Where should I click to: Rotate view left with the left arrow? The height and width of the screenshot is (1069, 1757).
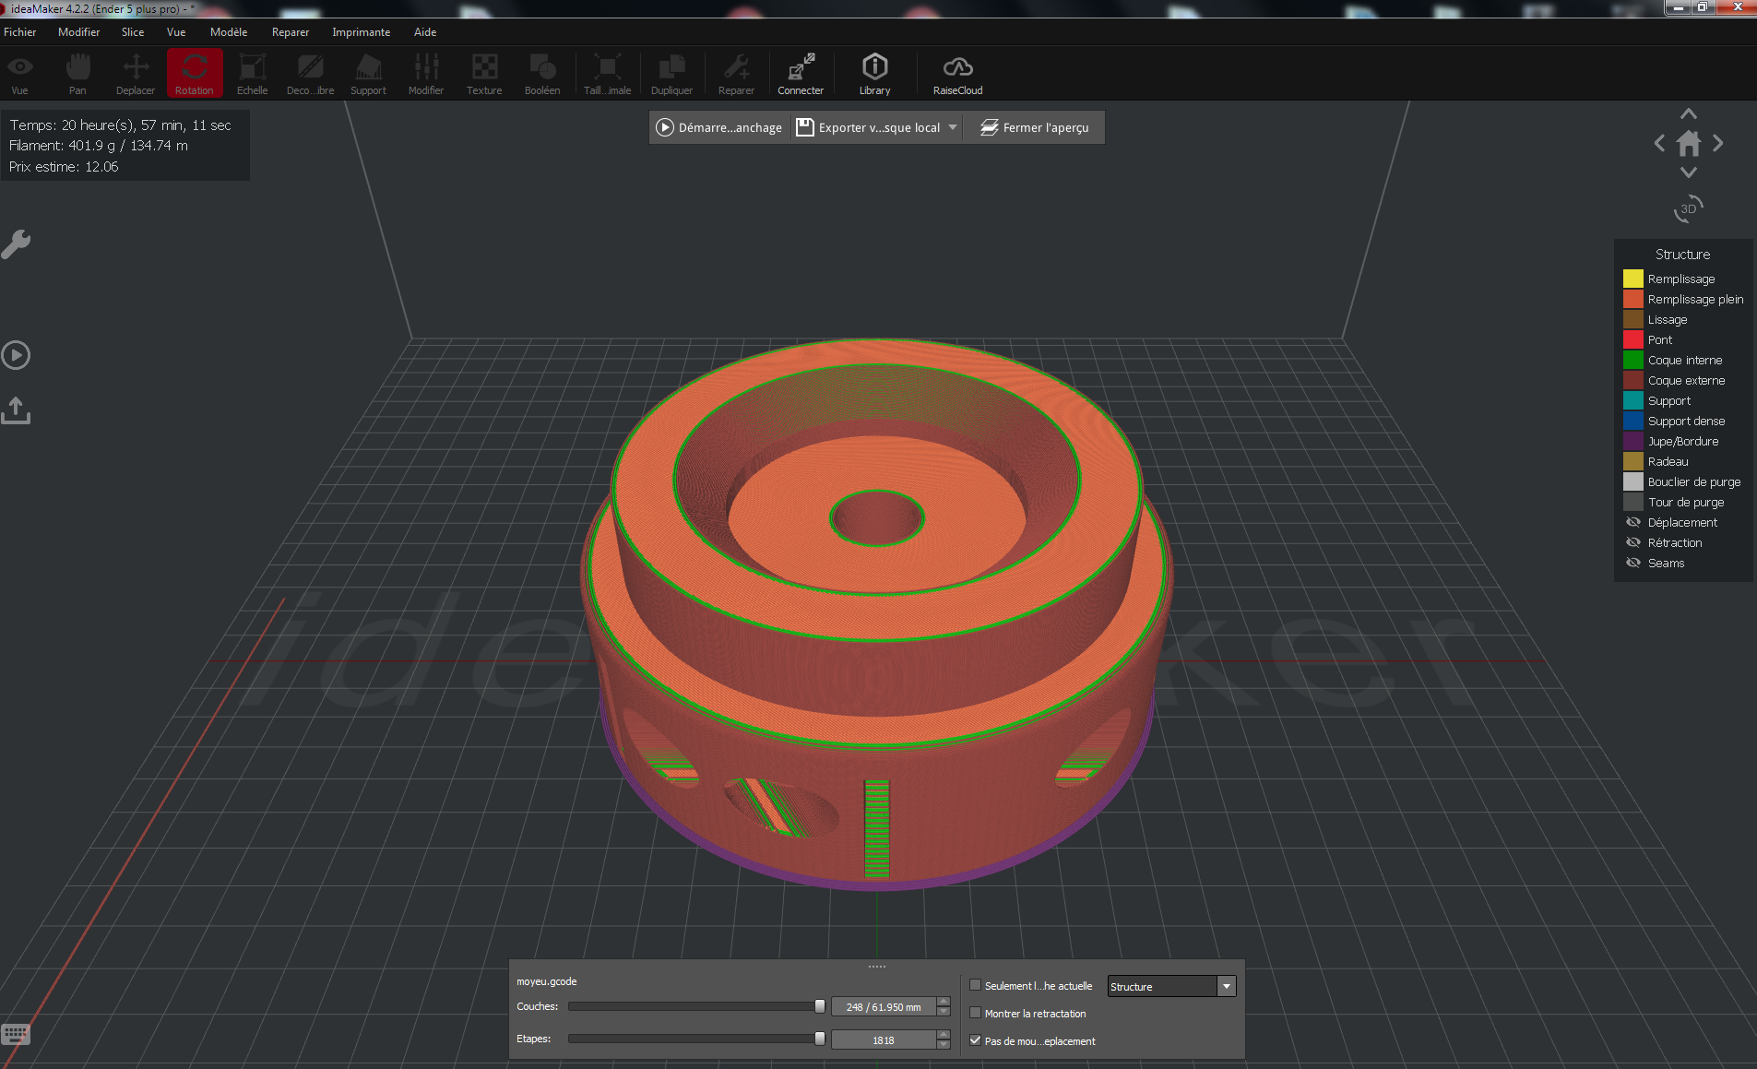click(1659, 143)
